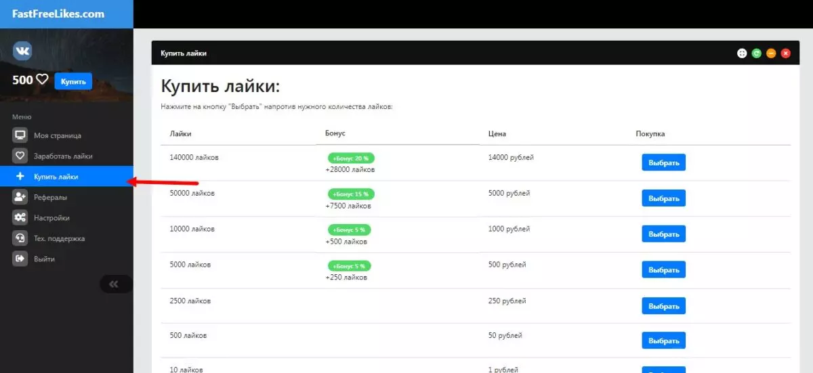
Task: Click Выбрать for 5000 лайков
Action: pyautogui.click(x=664, y=270)
